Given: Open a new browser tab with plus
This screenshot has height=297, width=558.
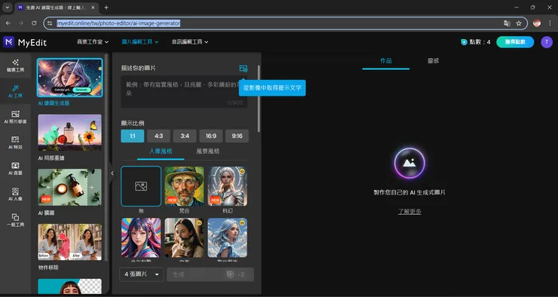Looking at the screenshot, I should coord(106,8).
